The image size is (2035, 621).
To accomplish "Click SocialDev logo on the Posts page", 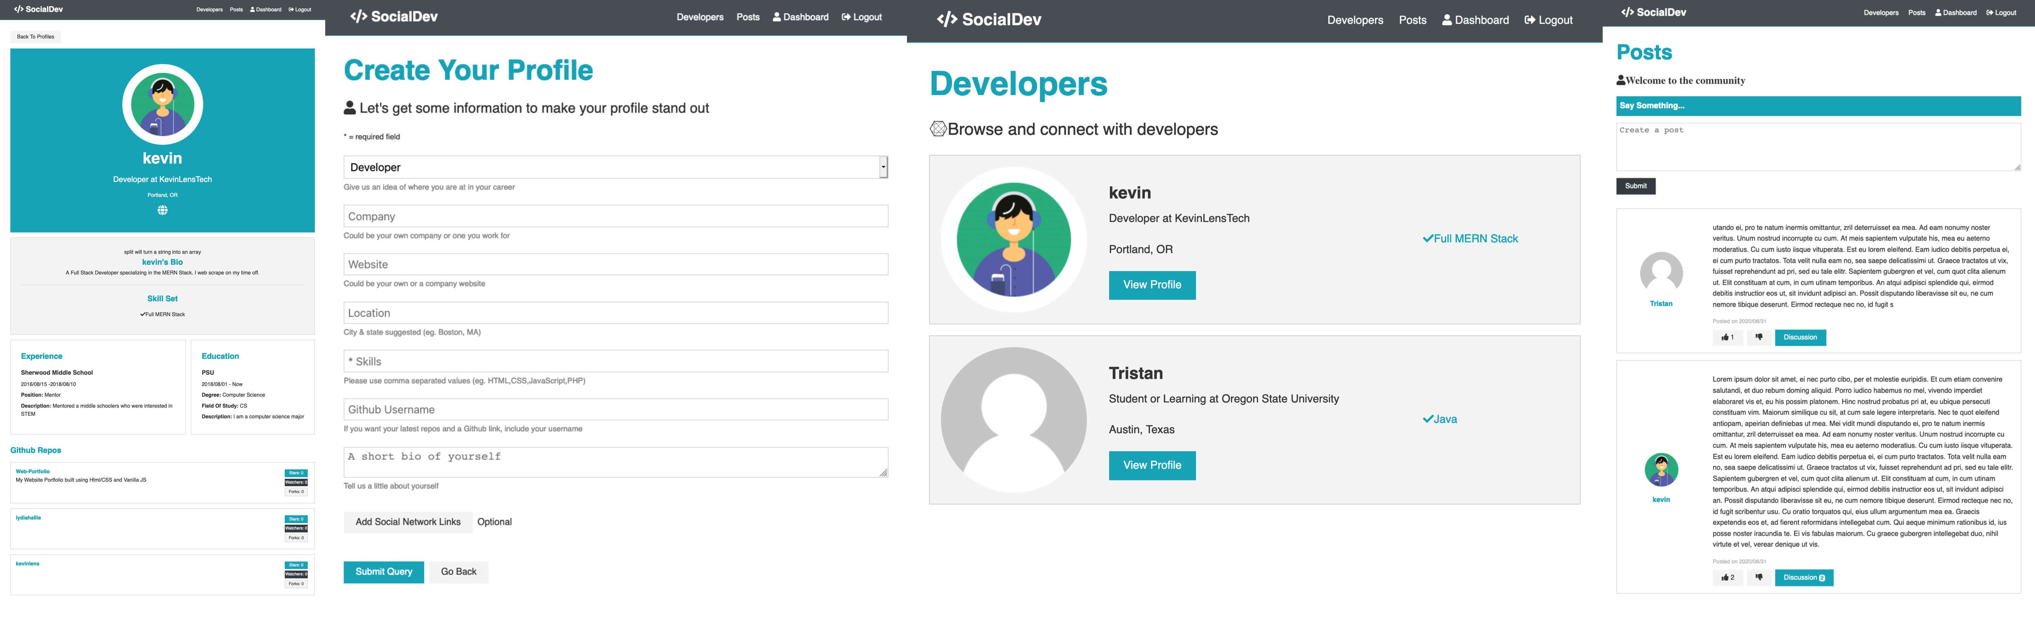I will tap(1653, 13).
